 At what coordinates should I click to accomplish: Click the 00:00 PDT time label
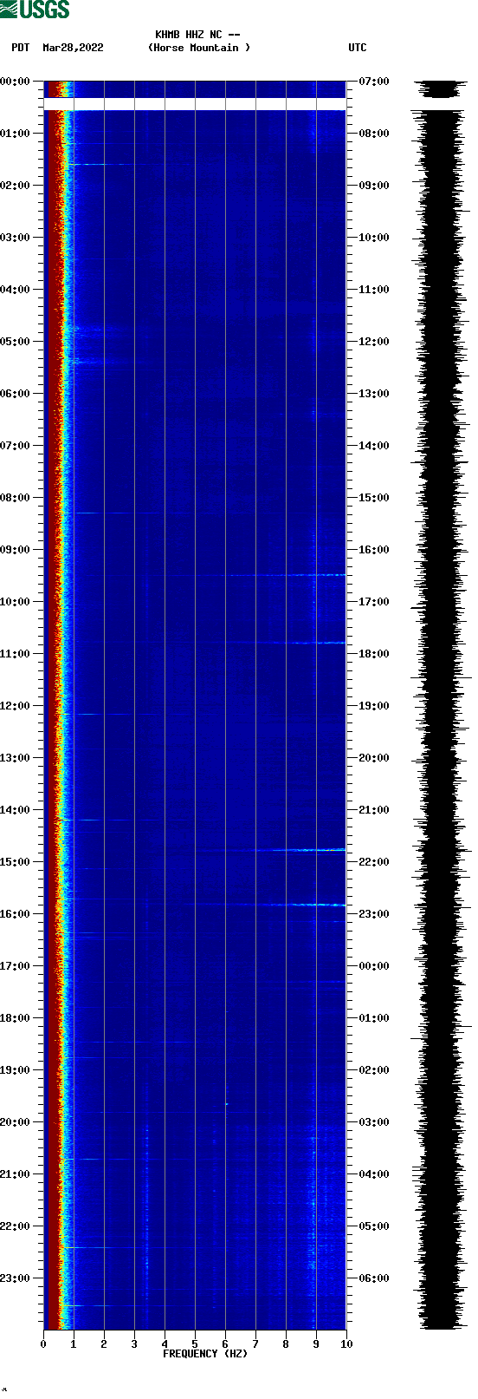coord(16,82)
